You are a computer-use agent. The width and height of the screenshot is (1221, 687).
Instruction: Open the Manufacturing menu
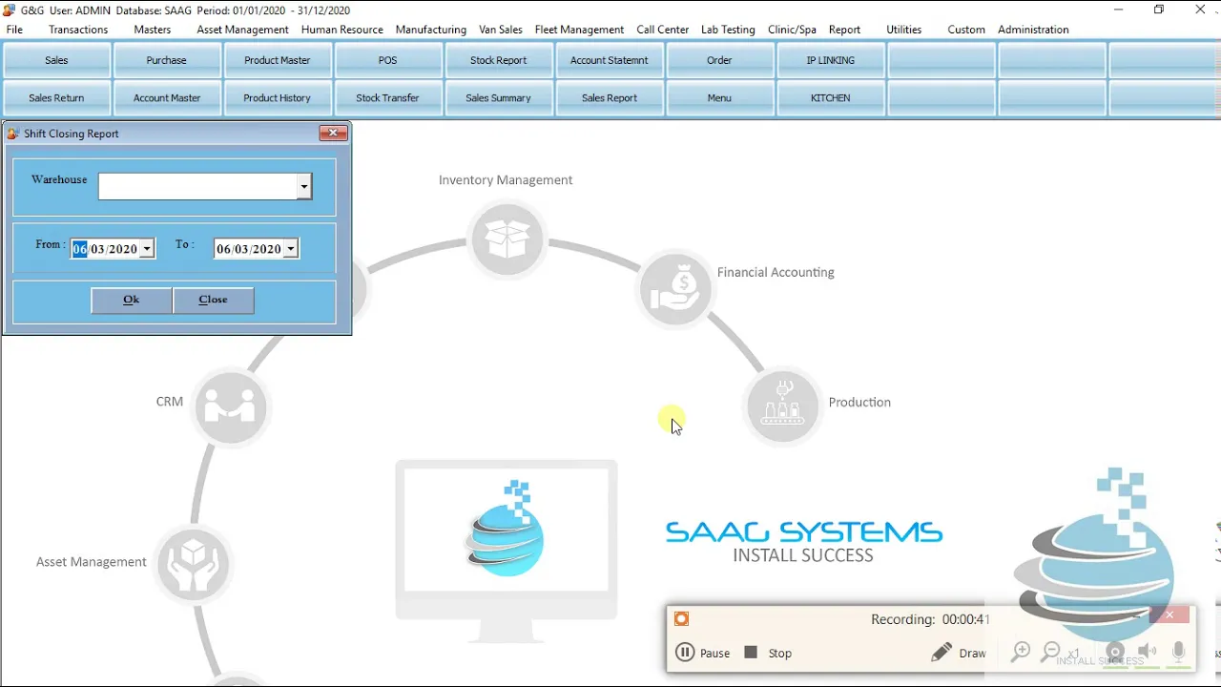pyautogui.click(x=431, y=30)
